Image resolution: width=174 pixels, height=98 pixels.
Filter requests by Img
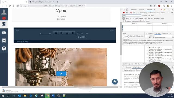[x=136, y=19]
